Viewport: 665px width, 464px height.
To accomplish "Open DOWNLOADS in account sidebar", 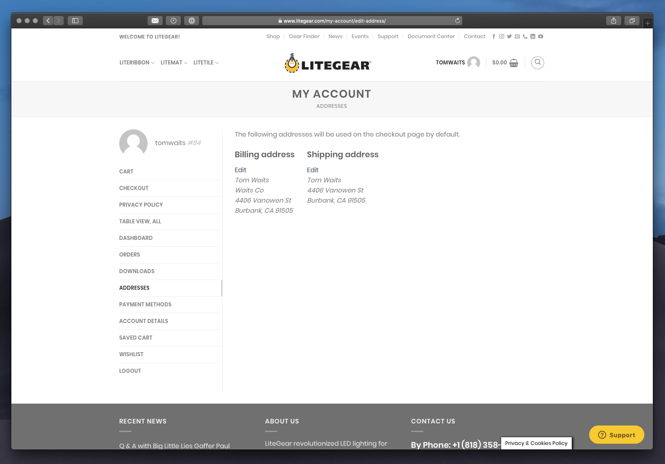I will pyautogui.click(x=171, y=272).
